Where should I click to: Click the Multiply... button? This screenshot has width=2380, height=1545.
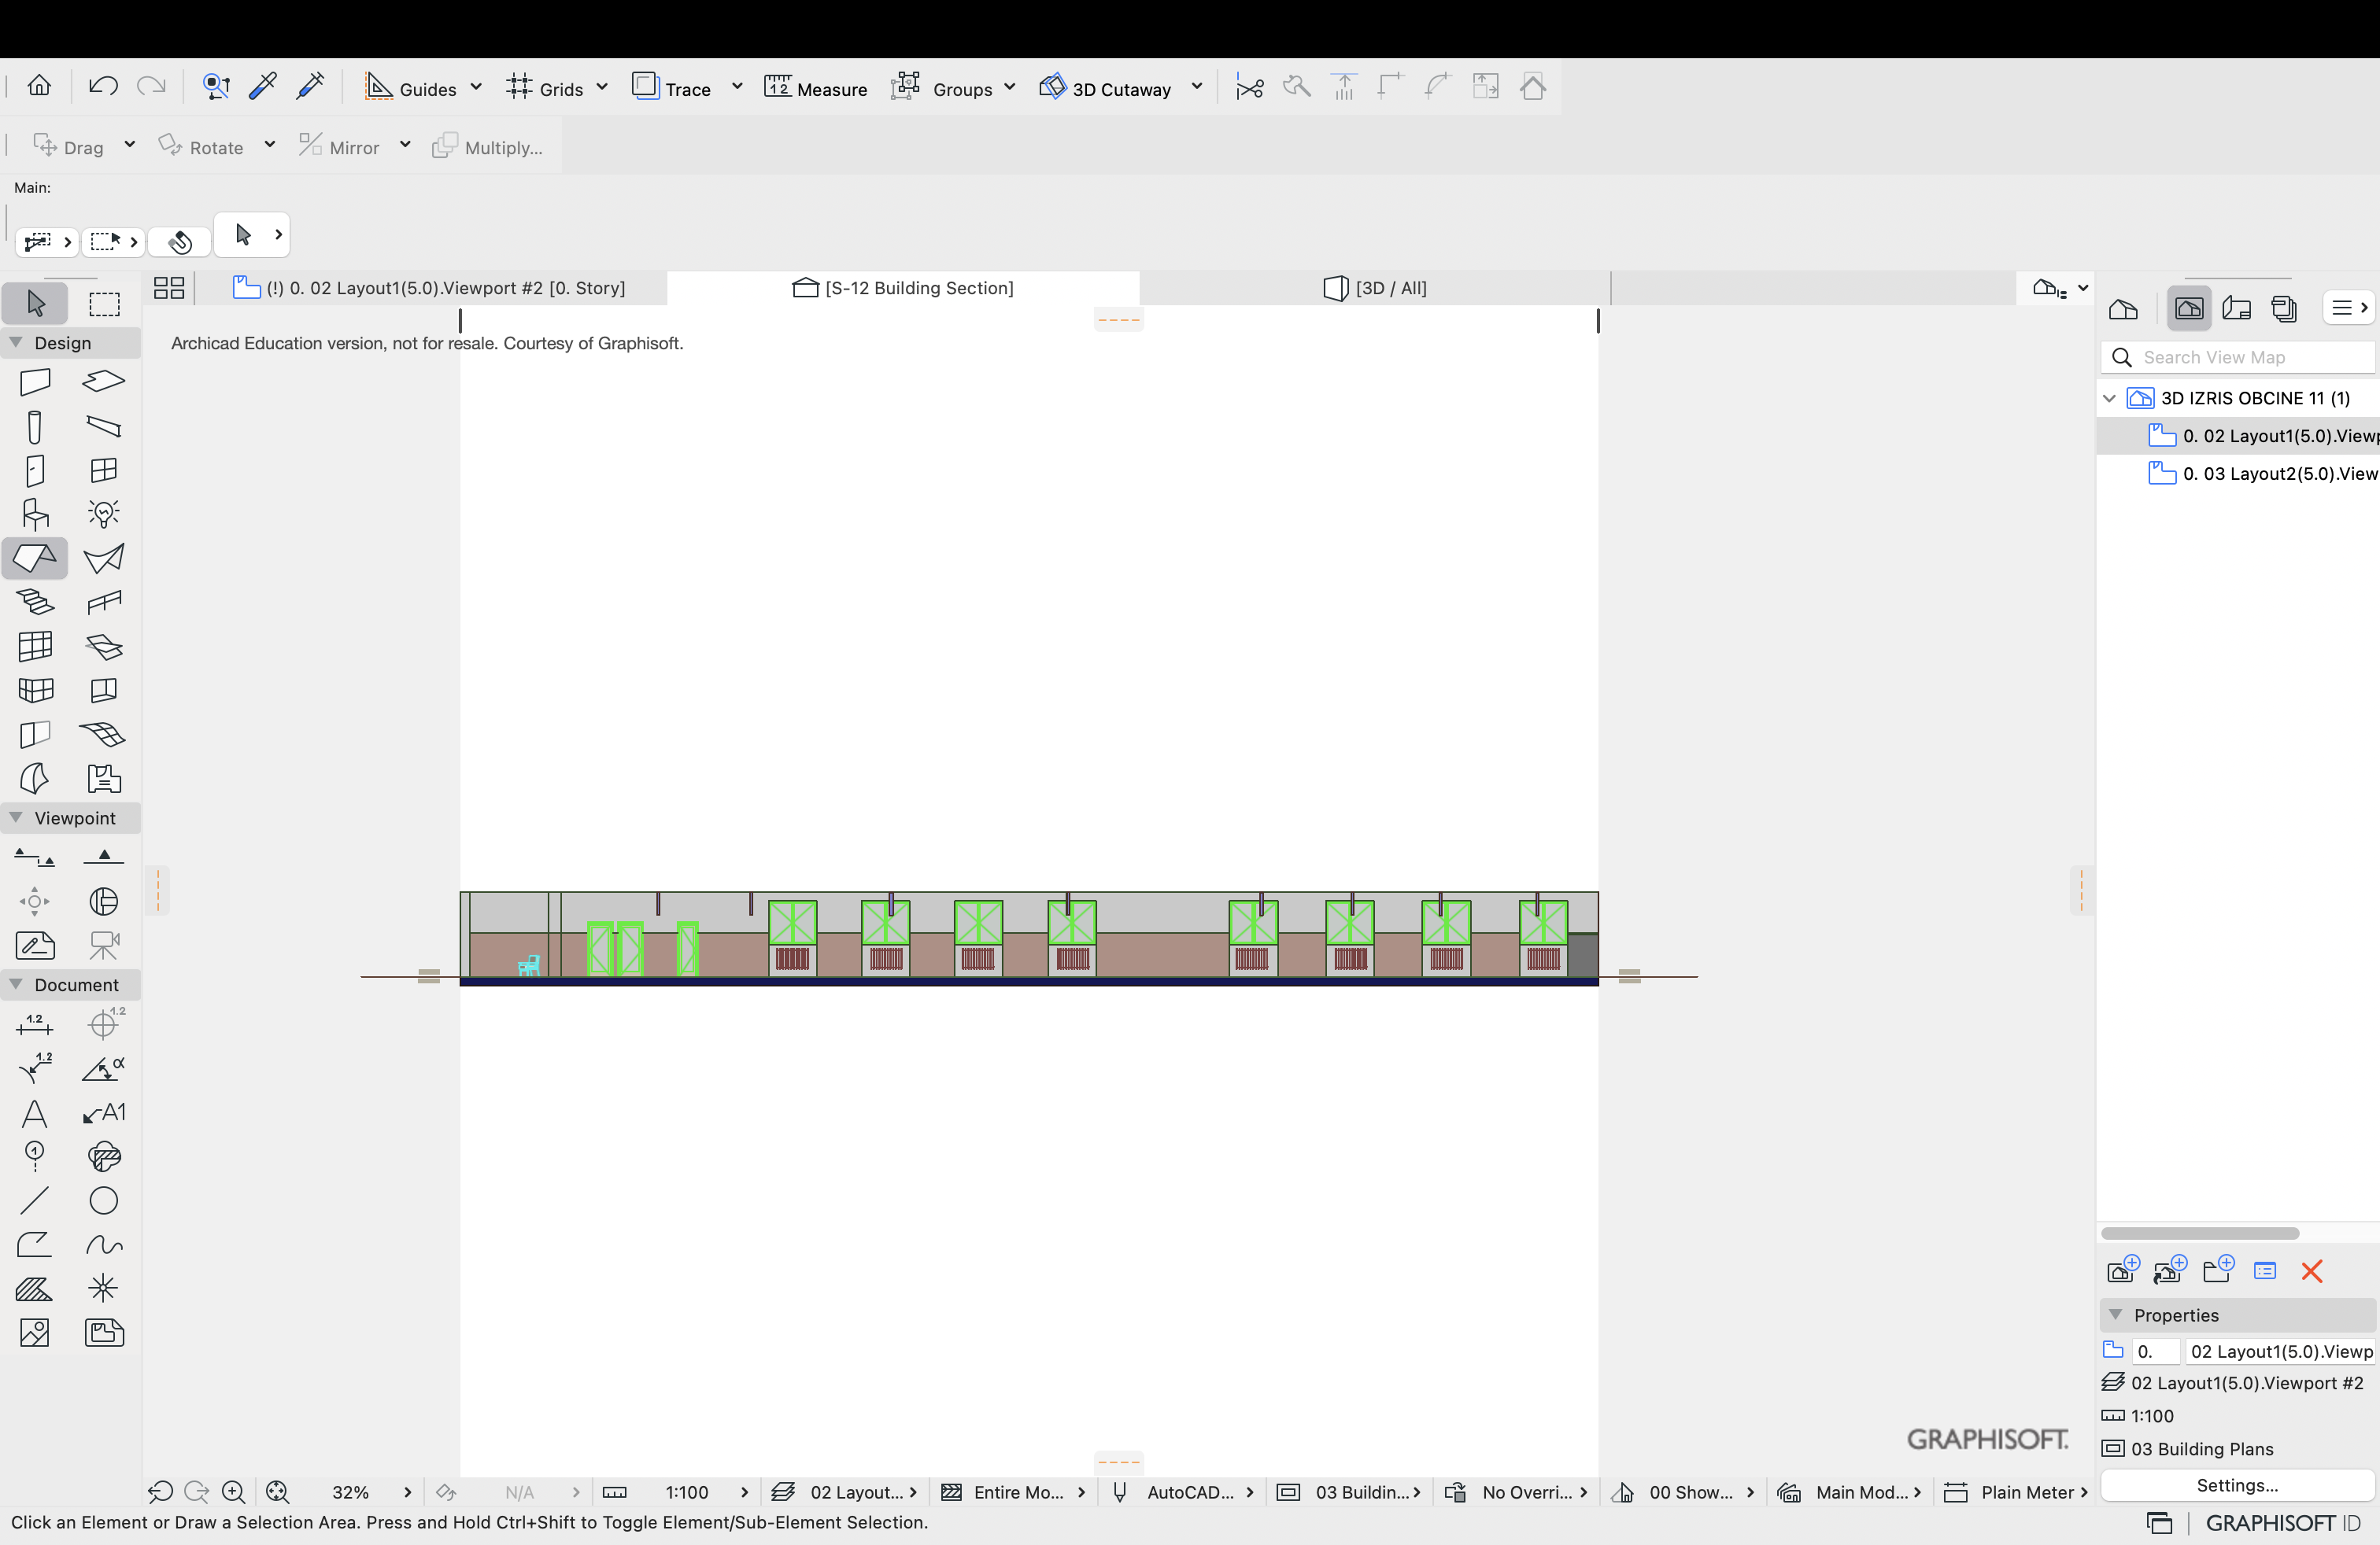coord(488,147)
